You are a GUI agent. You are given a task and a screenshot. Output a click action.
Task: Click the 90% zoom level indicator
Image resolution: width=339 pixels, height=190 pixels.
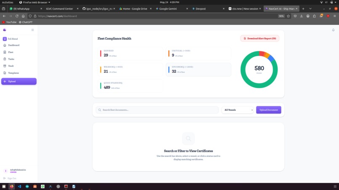tap(281, 16)
